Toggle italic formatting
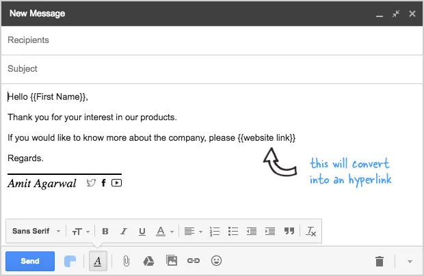This screenshot has width=424, height=276. pyautogui.click(x=124, y=231)
